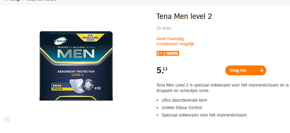Click the New Masculine Design yellow label
The height and width of the screenshot is (133, 290).
[x=90, y=38]
